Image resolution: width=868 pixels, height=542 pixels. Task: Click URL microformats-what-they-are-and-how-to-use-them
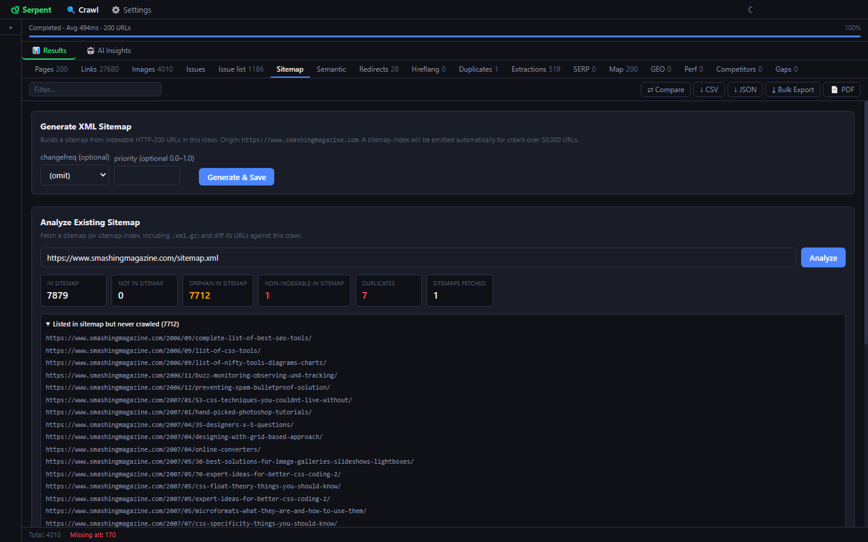pos(206,511)
